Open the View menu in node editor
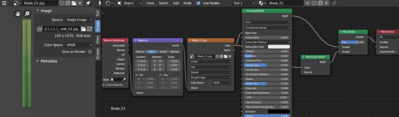 pyautogui.click(x=150, y=3)
